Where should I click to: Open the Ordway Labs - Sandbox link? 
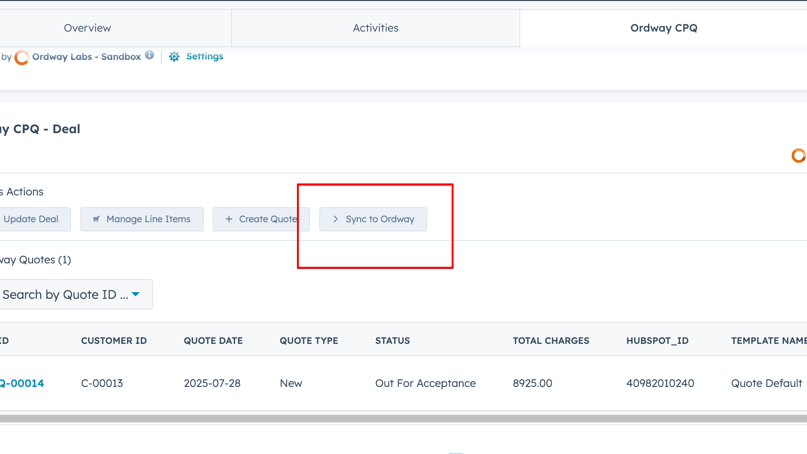click(86, 57)
